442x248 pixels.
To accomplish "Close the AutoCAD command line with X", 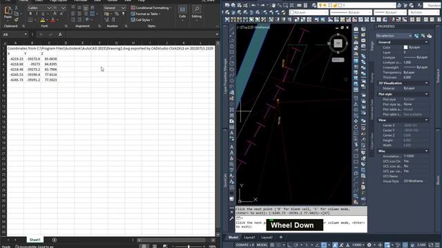I will pos(232,212).
